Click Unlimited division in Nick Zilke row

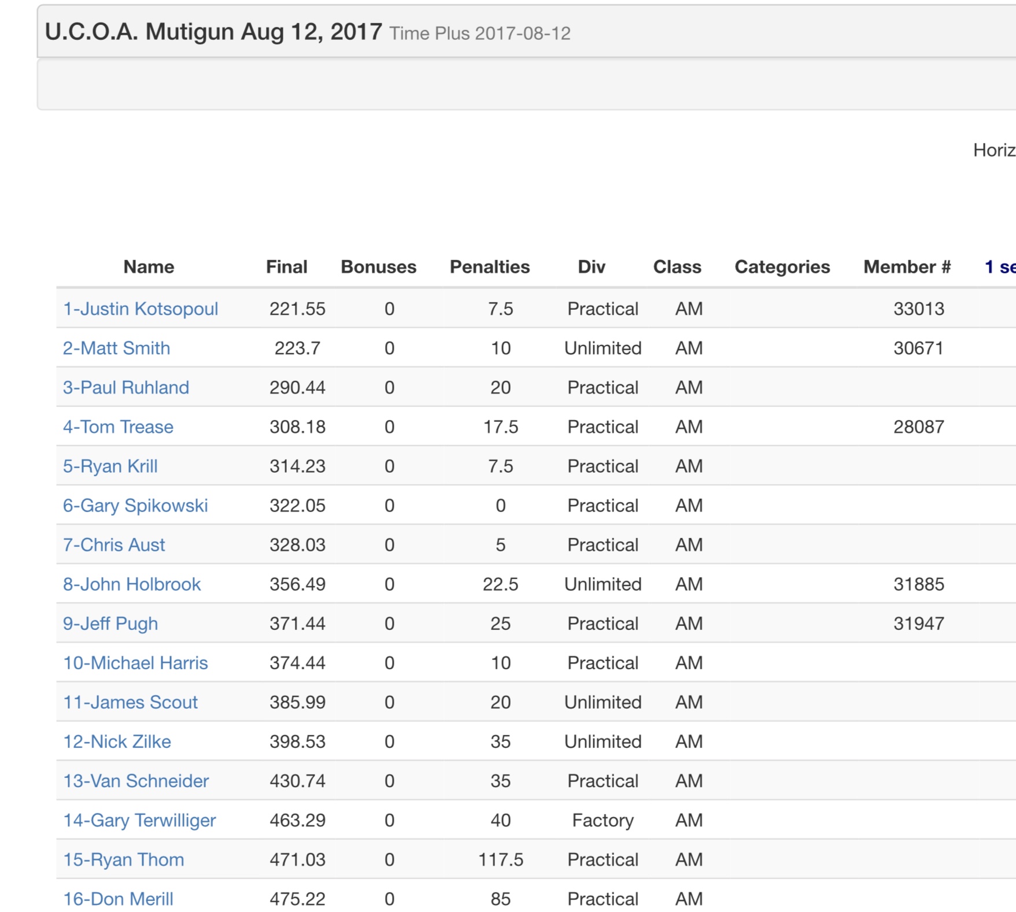[x=603, y=742]
